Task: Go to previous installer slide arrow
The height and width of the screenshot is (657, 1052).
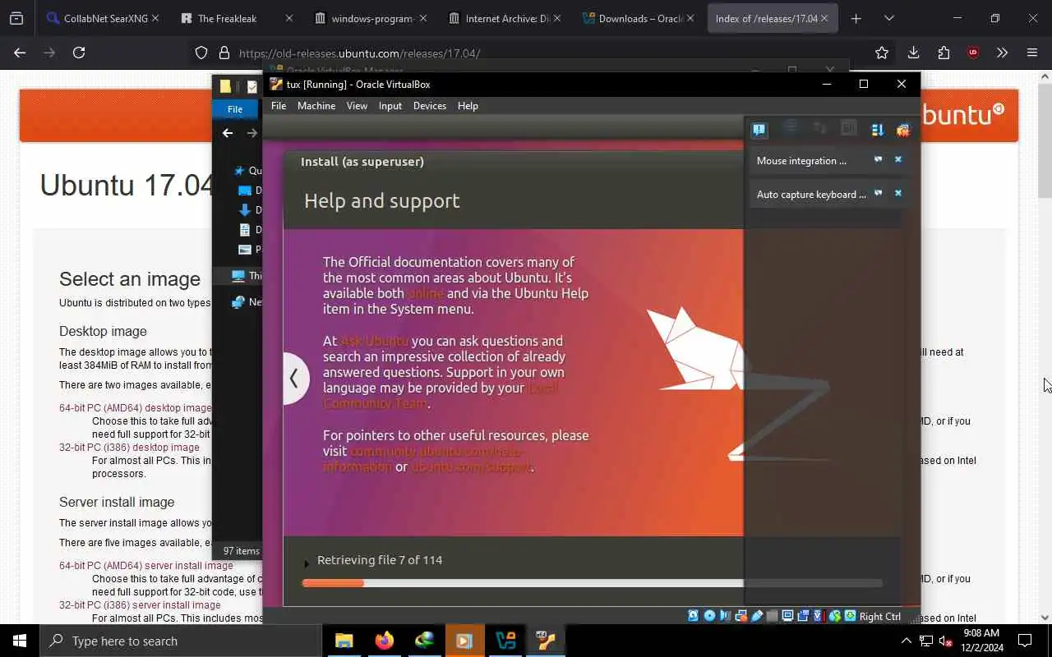Action: (x=295, y=379)
